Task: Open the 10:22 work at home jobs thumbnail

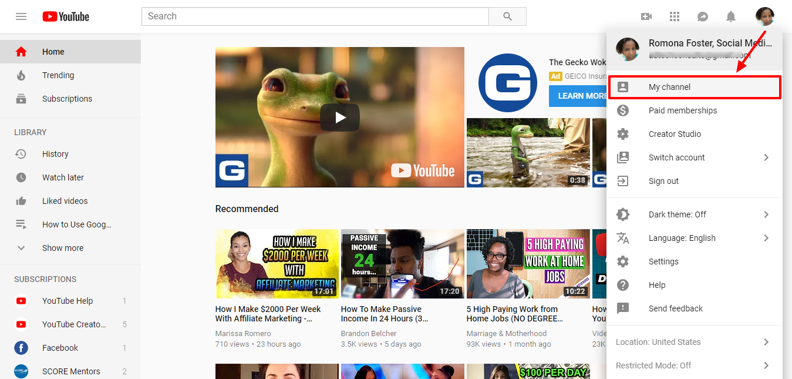Action: click(x=528, y=264)
